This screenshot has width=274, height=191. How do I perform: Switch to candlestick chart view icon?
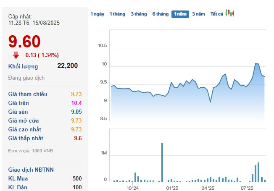point(229,13)
